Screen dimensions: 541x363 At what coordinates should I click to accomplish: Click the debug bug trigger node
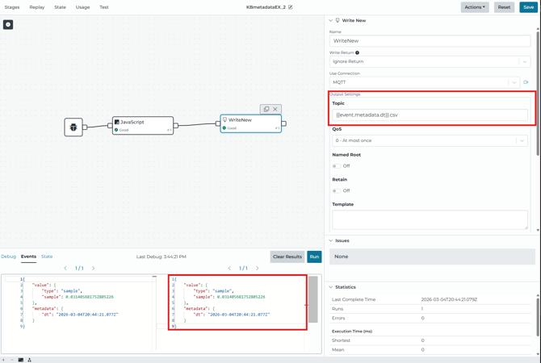click(x=73, y=127)
